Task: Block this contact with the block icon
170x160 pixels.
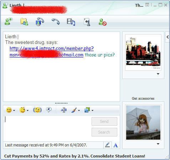Action: 103,22
